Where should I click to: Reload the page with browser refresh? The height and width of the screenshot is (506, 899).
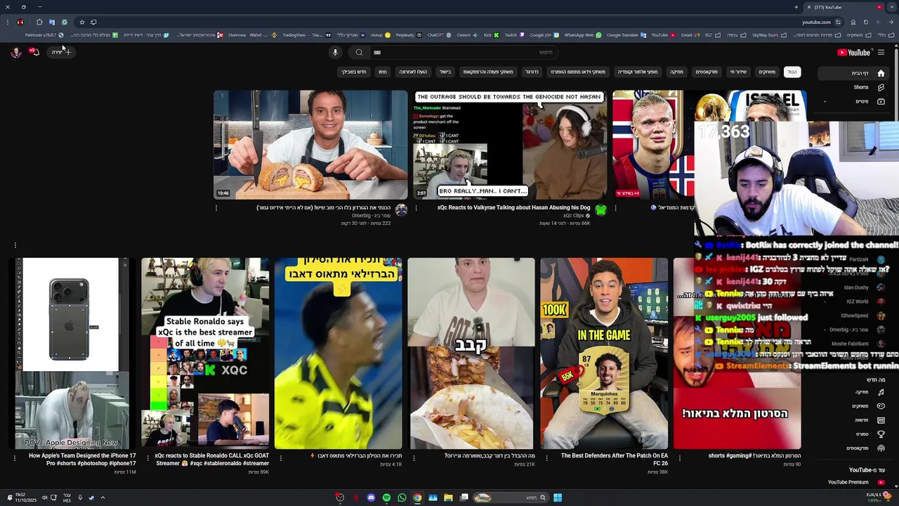coord(865,22)
